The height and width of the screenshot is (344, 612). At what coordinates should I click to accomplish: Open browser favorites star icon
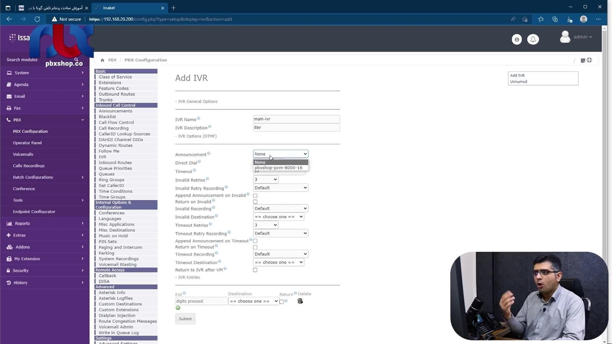[540, 19]
